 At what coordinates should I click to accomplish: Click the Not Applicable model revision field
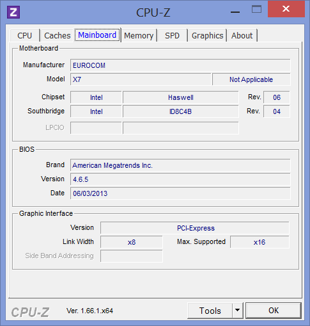[251, 79]
